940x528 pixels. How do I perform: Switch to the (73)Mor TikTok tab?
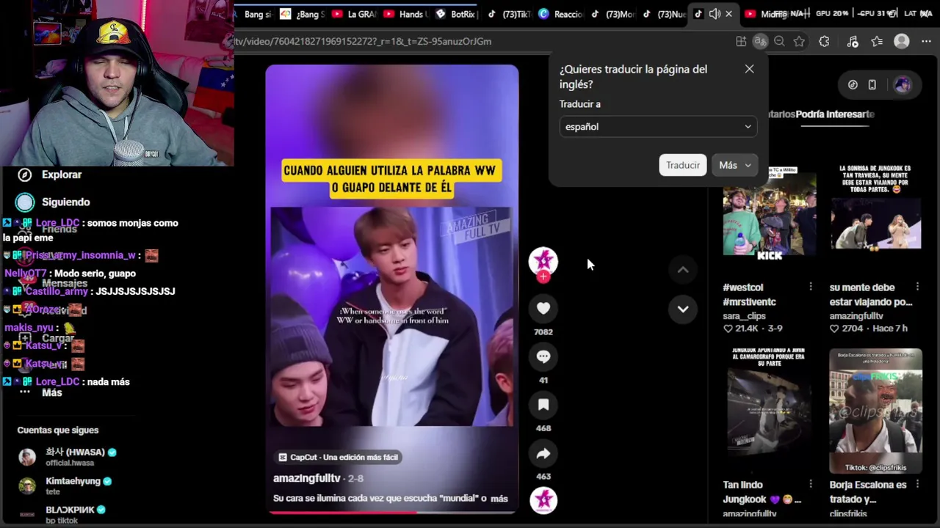pyautogui.click(x=613, y=14)
